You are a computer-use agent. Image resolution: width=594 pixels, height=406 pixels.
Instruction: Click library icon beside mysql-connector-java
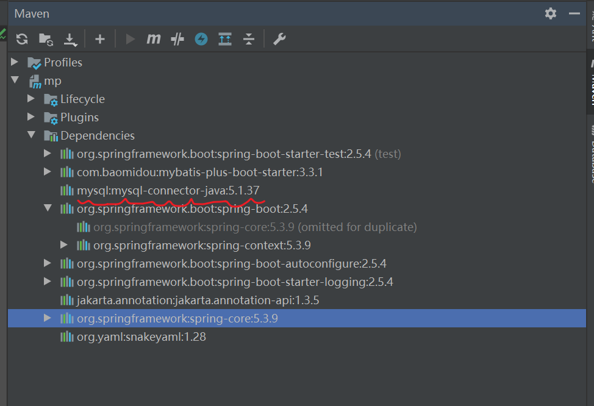tap(67, 190)
